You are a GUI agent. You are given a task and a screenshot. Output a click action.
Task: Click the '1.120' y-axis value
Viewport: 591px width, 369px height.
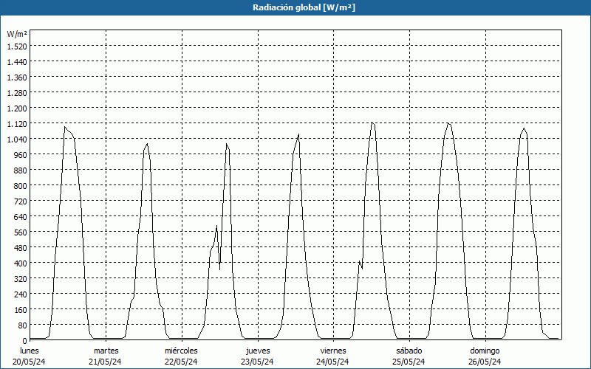[x=17, y=124]
